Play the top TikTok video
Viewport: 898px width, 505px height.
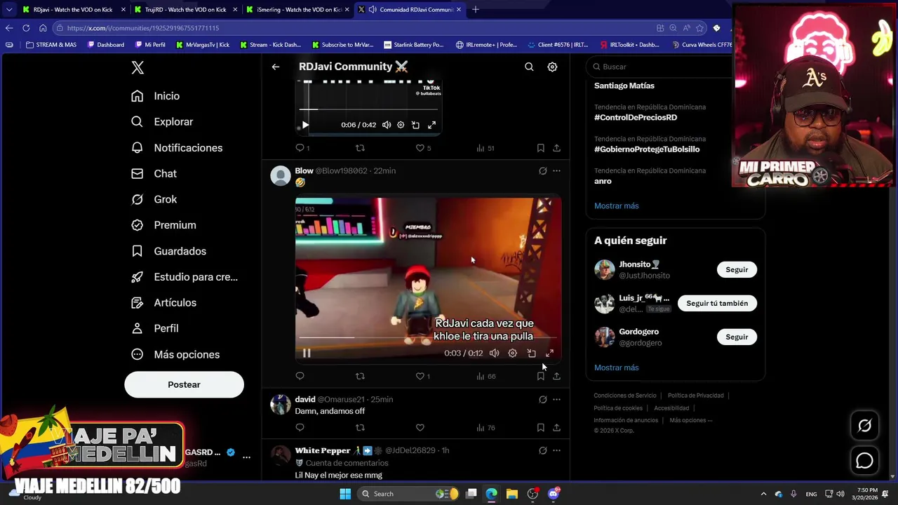(305, 125)
